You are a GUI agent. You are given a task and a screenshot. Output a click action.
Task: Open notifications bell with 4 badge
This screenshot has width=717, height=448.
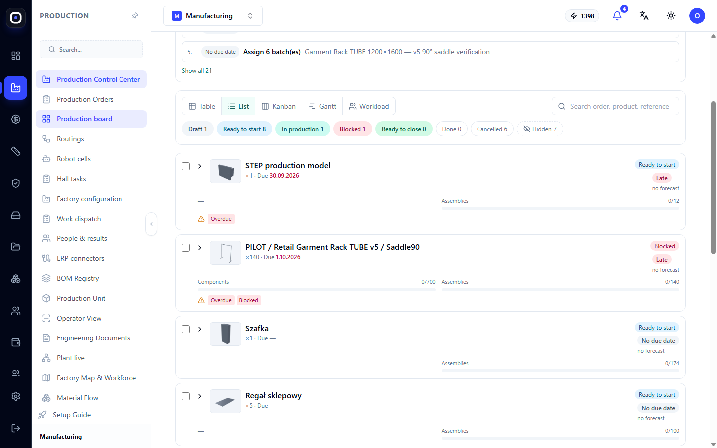(617, 16)
